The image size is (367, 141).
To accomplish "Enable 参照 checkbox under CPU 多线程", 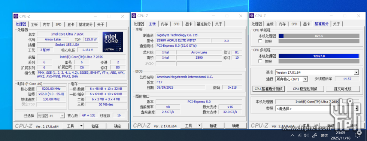I will point(260,61).
